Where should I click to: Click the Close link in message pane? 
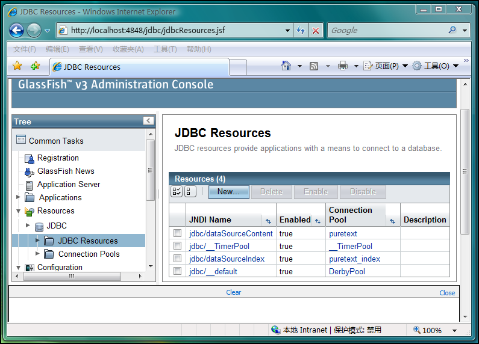coord(447,293)
